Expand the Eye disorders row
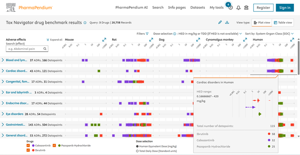 click(x=3, y=114)
